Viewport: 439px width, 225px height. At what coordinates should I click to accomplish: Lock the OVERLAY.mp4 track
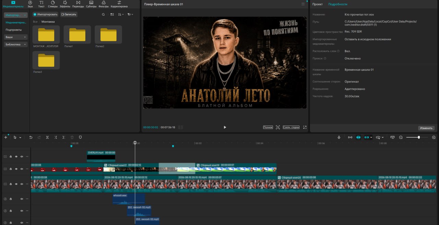pos(11,156)
